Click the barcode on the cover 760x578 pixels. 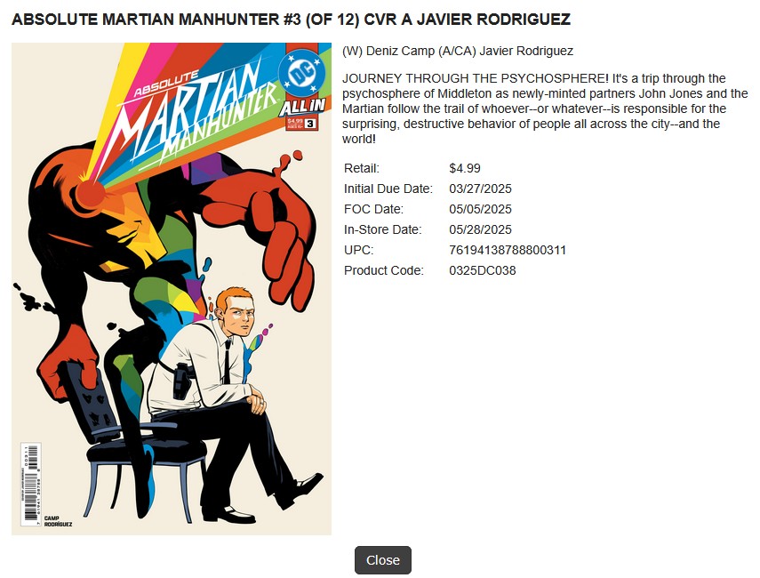[30, 485]
